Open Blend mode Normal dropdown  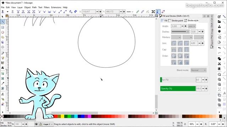click(199, 70)
